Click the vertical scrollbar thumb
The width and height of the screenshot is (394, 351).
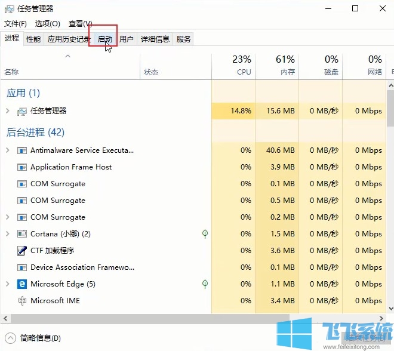click(391, 109)
